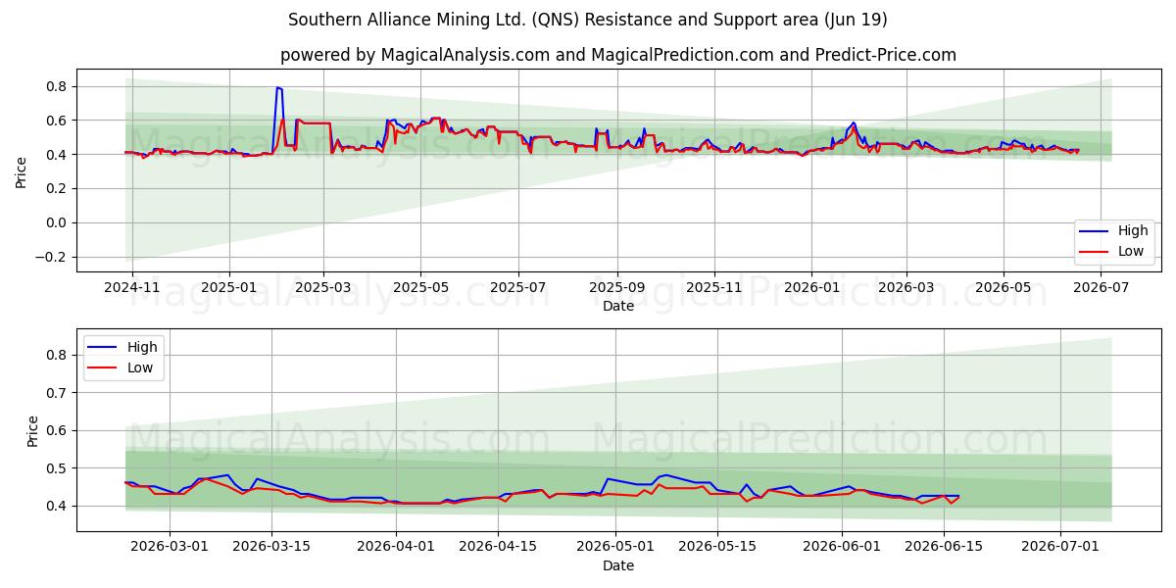
Task: Click the '2026-04-01' tick on the lower chart
Action: (395, 548)
